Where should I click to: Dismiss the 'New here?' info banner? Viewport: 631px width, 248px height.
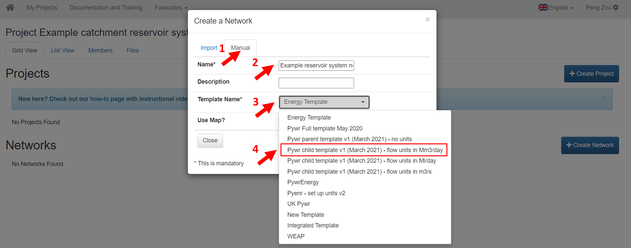click(x=604, y=99)
